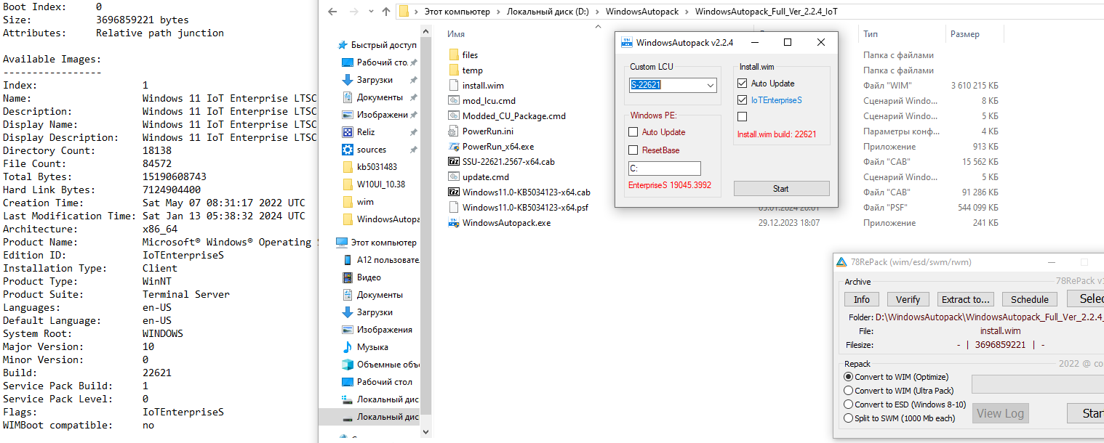Click the Verify button in 78RePack
Image resolution: width=1104 pixels, height=443 pixels.
coord(908,299)
